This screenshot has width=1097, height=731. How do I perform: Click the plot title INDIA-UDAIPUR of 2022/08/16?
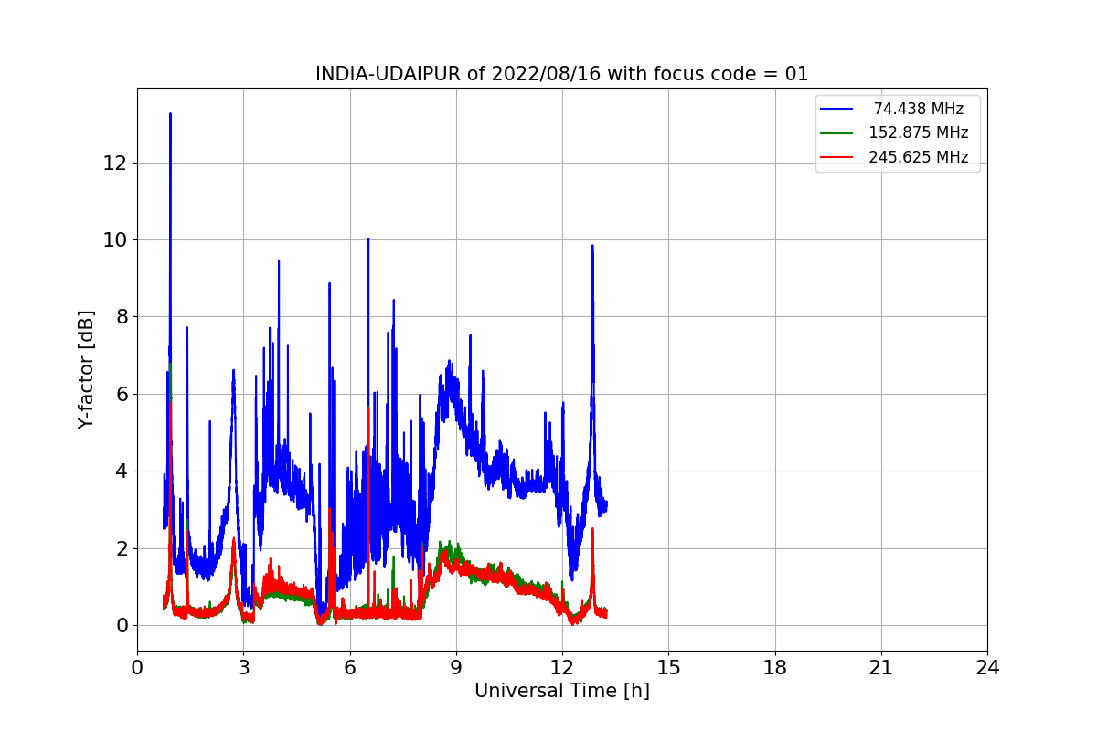(561, 74)
